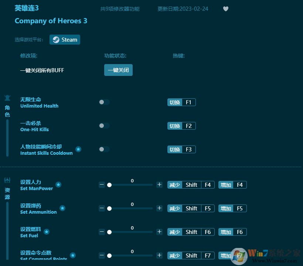Decrease Command Points with the minus button
This screenshot has width=303, height=266.
point(102,255)
